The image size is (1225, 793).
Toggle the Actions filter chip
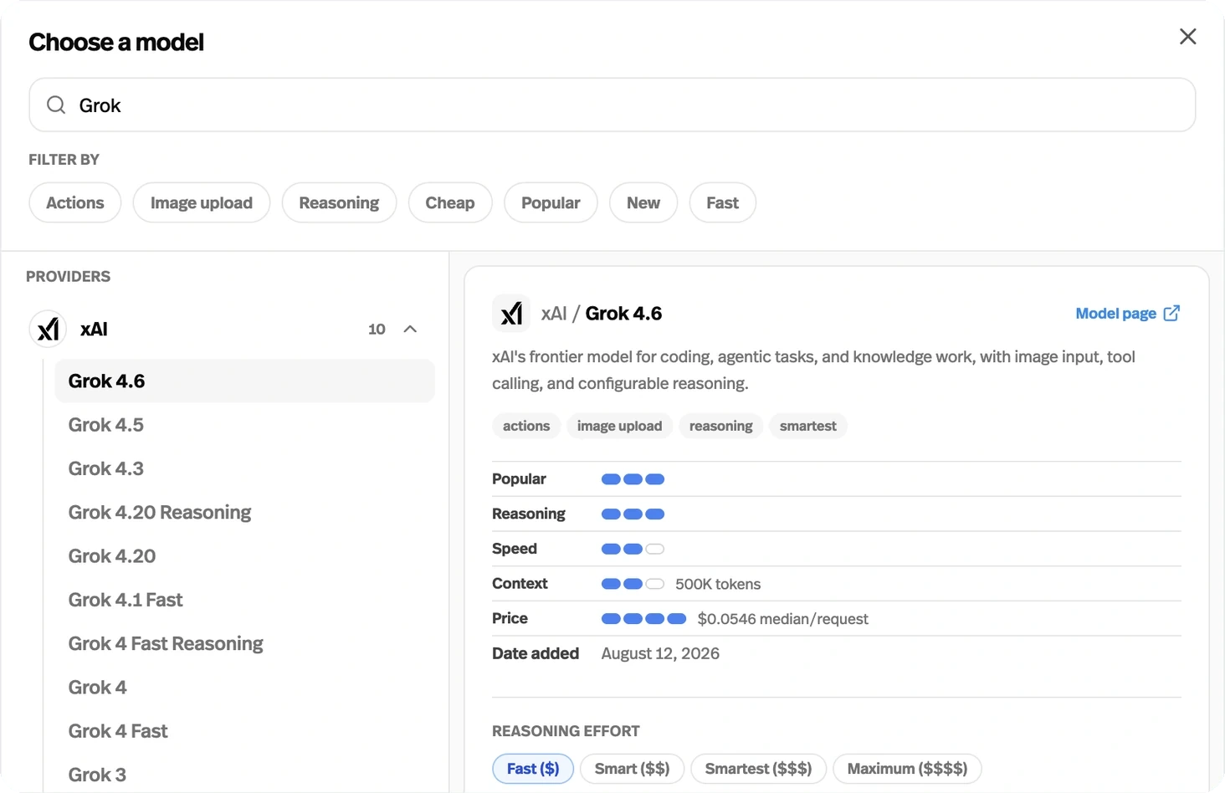[75, 202]
